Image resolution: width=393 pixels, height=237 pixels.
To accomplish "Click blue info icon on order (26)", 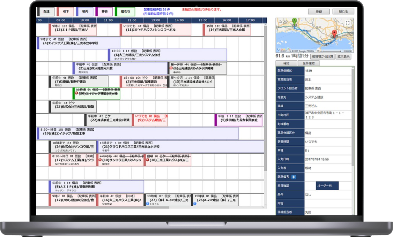I will 195,204.
